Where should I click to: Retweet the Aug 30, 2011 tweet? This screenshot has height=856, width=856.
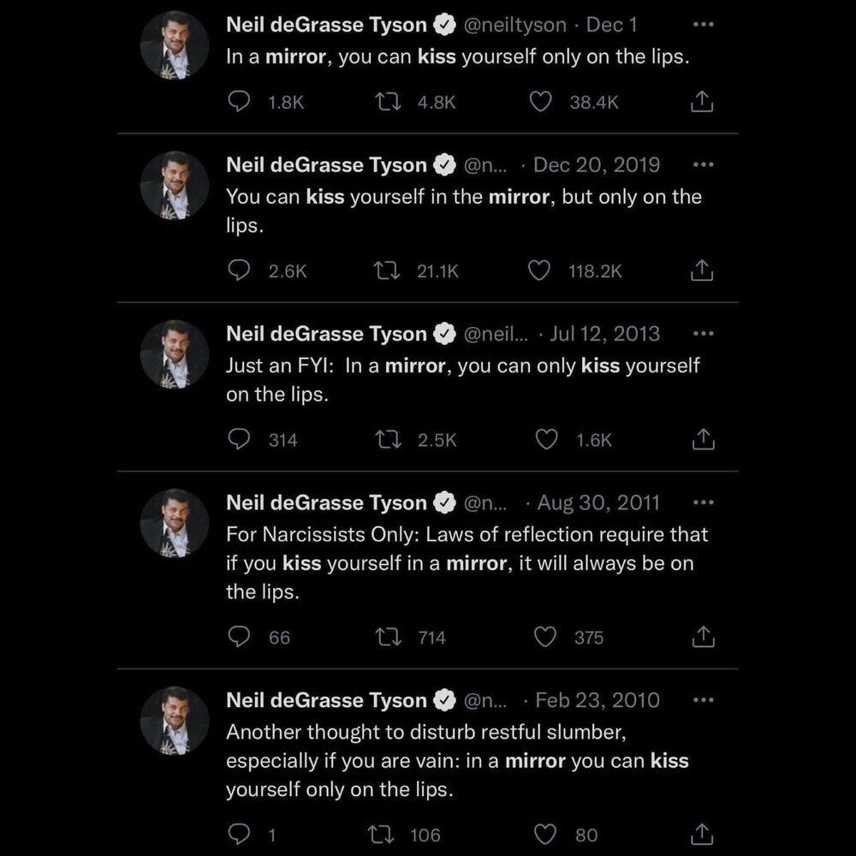[389, 637]
